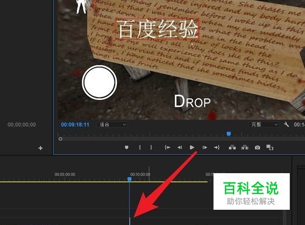Open the playback resolution dropdown
Image resolution: width=305 pixels, height=225 pixels.
tap(264, 124)
